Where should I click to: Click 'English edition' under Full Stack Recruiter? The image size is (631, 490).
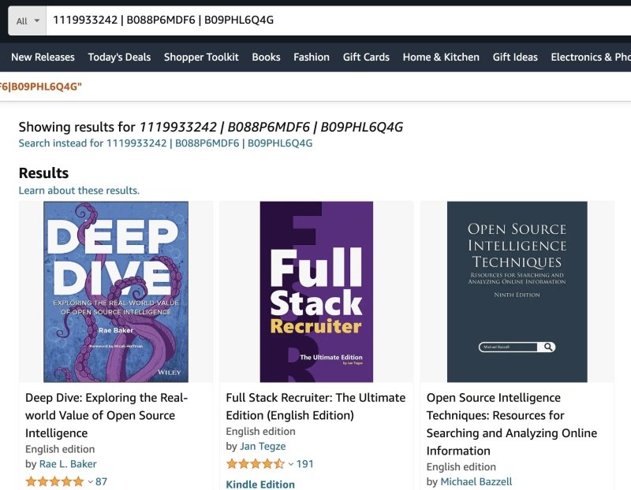click(260, 432)
